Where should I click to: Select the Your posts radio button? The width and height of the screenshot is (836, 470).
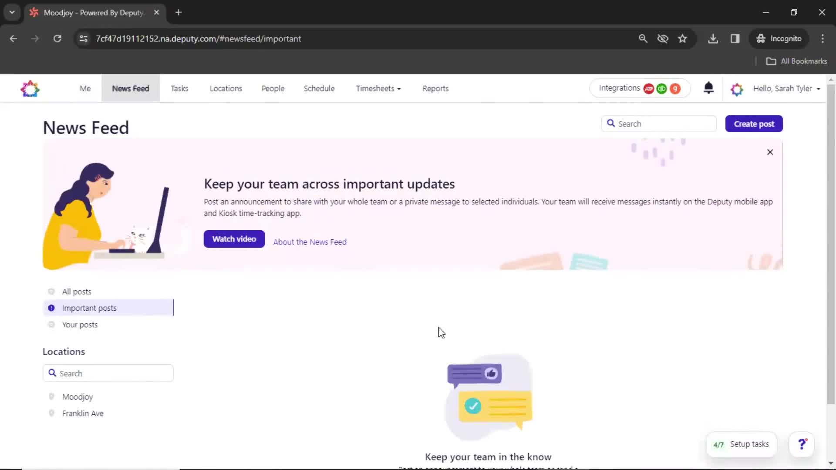click(x=51, y=324)
